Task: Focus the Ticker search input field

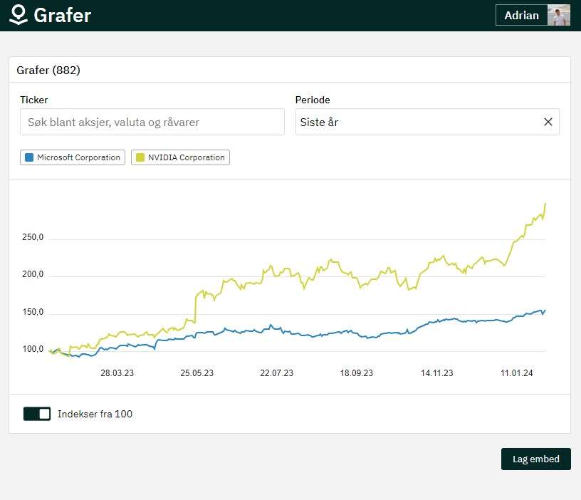Action: click(x=152, y=122)
